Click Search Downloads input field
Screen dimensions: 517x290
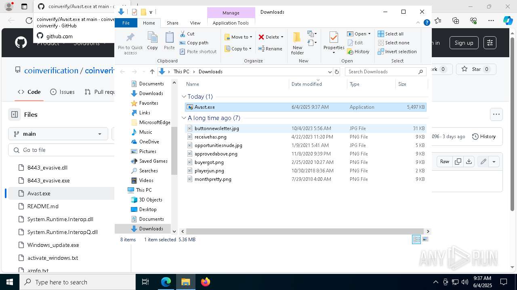[386, 72]
